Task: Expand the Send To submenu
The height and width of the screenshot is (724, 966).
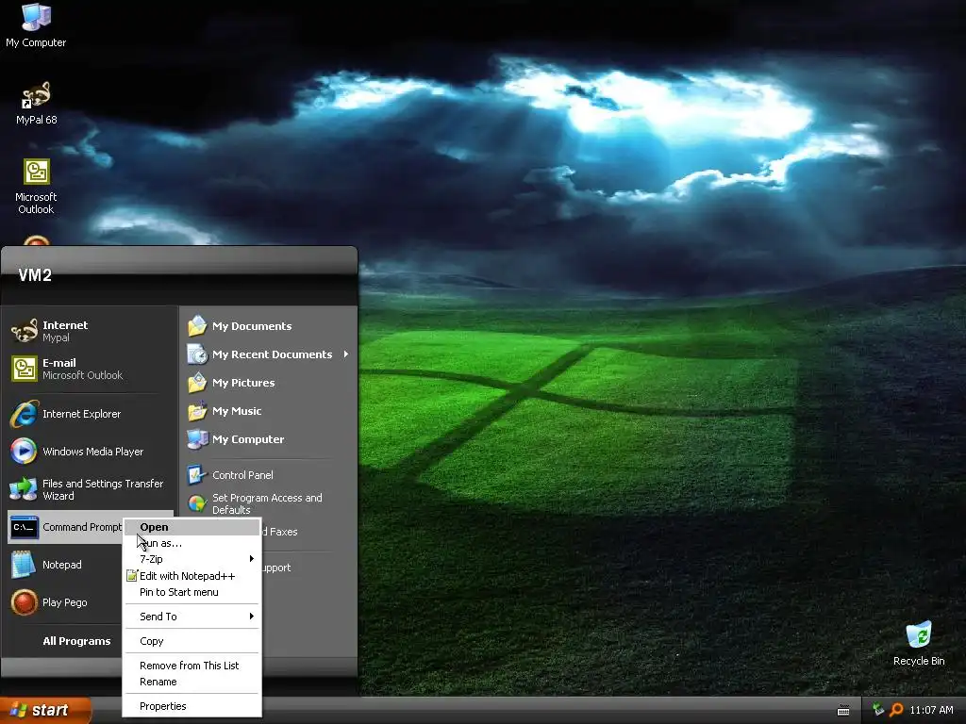Action: coord(192,617)
